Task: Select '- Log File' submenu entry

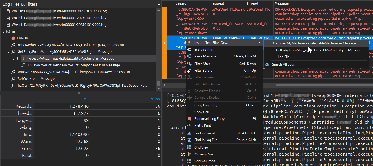Action: pos(316,57)
